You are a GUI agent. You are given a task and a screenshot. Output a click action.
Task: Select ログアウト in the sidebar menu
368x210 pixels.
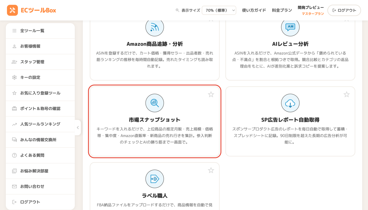(40, 202)
